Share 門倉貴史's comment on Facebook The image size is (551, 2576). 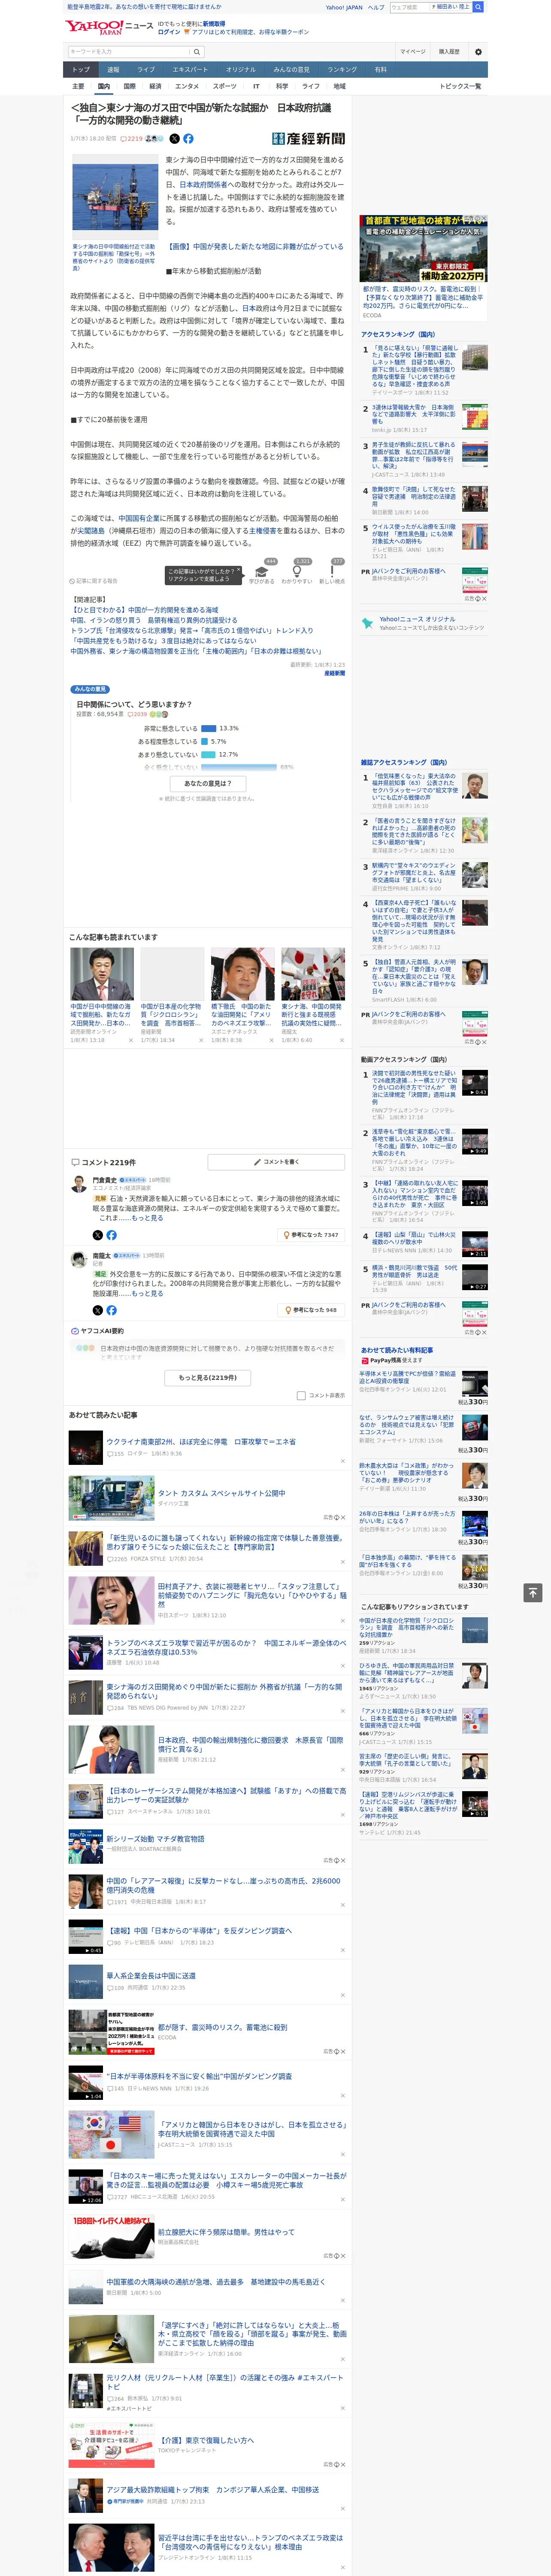(111, 1235)
